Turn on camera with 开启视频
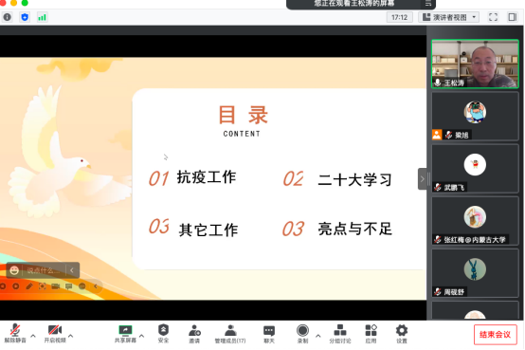This screenshot has width=525, height=350. click(x=55, y=334)
